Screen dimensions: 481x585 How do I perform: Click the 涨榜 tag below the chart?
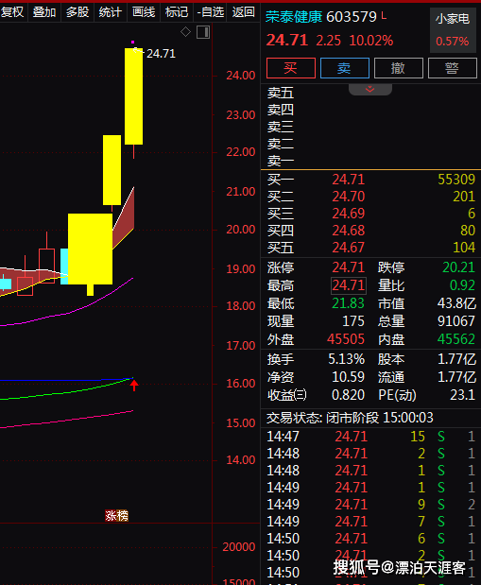[117, 516]
